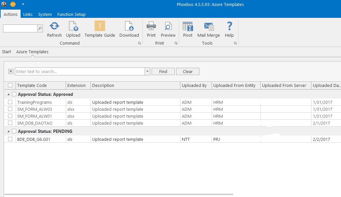Click the Phoebus application logo icon

point(4,4)
